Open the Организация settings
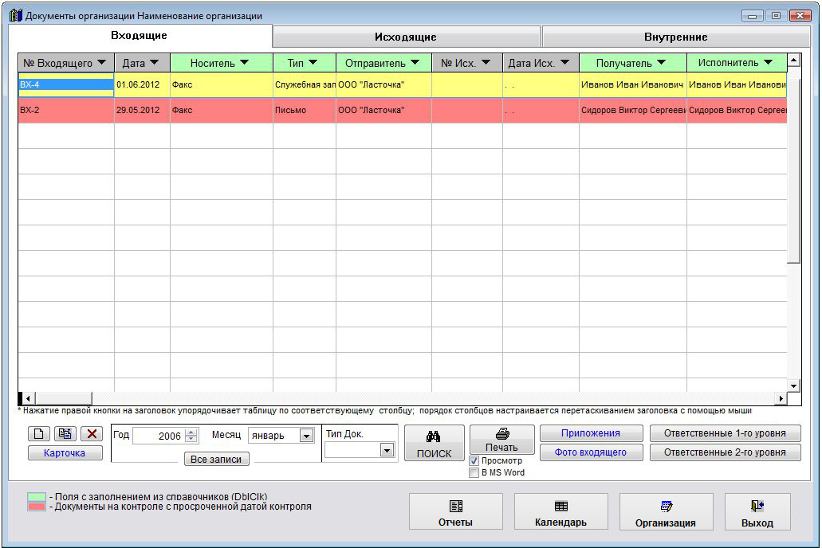The width and height of the screenshot is (822, 548). [x=666, y=512]
